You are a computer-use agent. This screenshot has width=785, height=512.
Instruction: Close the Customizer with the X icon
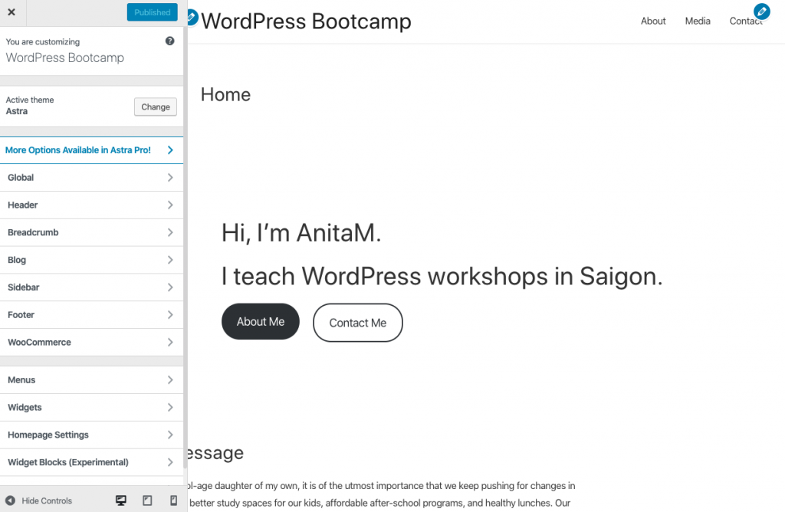coord(11,12)
